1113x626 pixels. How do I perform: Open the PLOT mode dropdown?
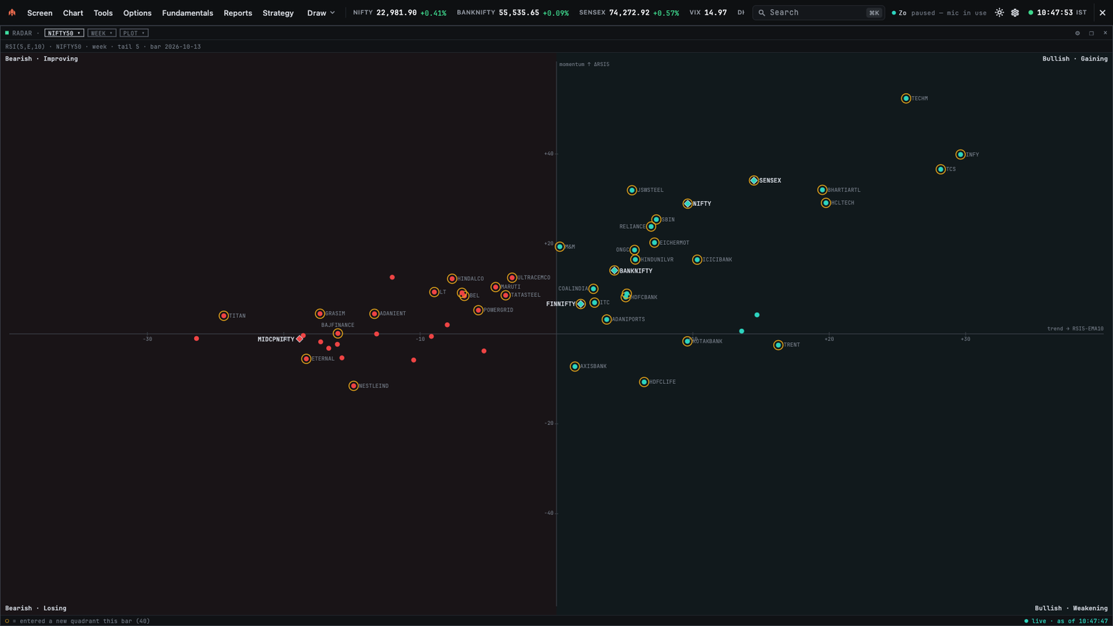pyautogui.click(x=134, y=33)
